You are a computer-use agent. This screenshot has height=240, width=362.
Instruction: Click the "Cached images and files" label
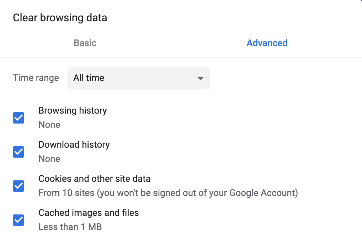tap(89, 213)
